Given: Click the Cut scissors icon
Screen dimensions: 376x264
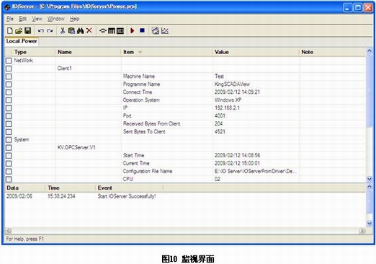Looking at the screenshot, I should 63,31.
